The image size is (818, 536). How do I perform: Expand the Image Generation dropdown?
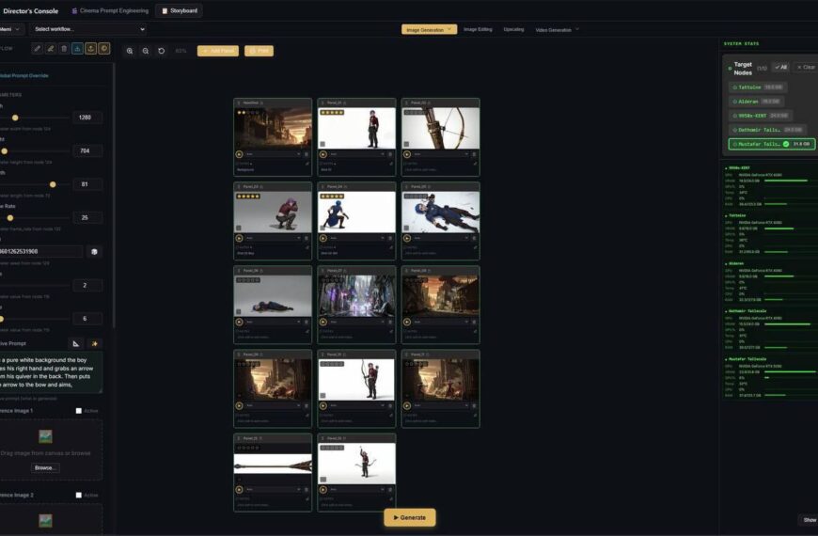click(429, 29)
